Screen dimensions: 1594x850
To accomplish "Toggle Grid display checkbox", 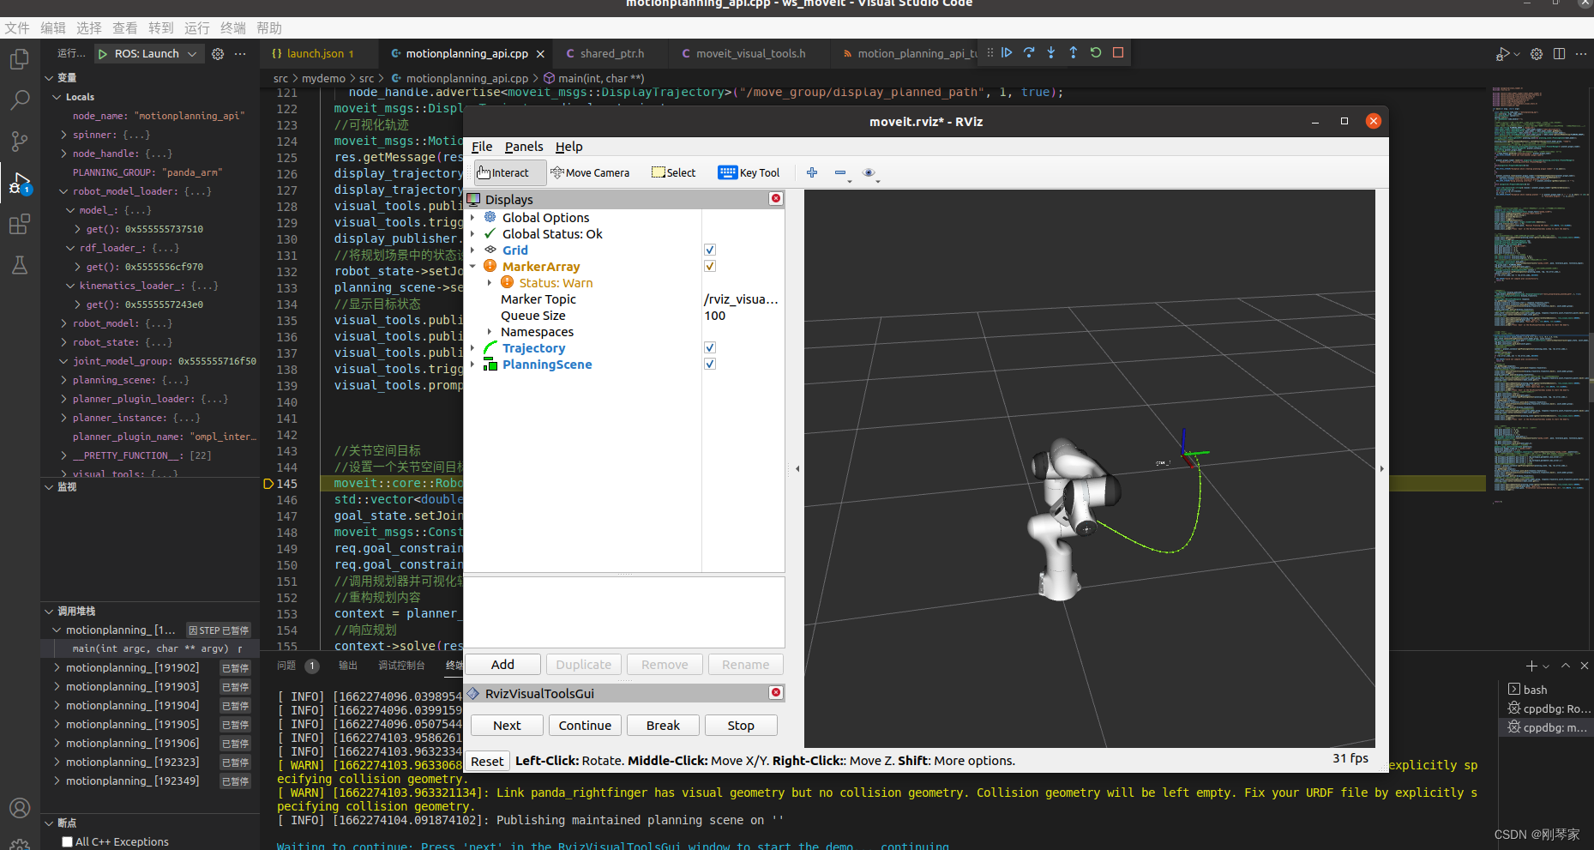I will (710, 250).
